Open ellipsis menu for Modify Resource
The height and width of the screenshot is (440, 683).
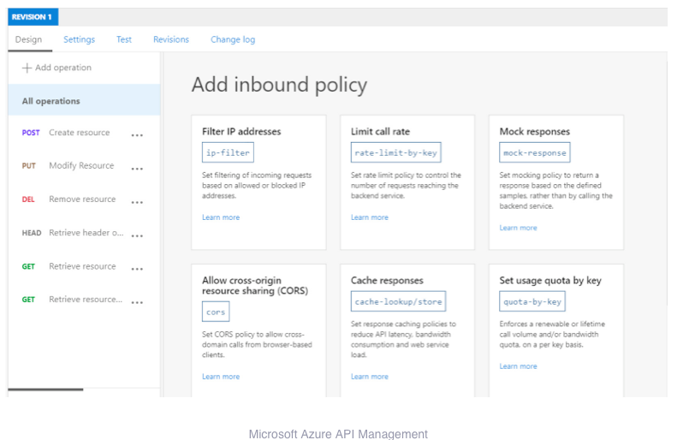pyautogui.click(x=137, y=169)
